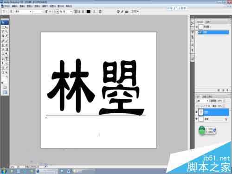This screenshot has height=174, width=232.
Task: Select the highlighted history state
Action: (213, 32)
